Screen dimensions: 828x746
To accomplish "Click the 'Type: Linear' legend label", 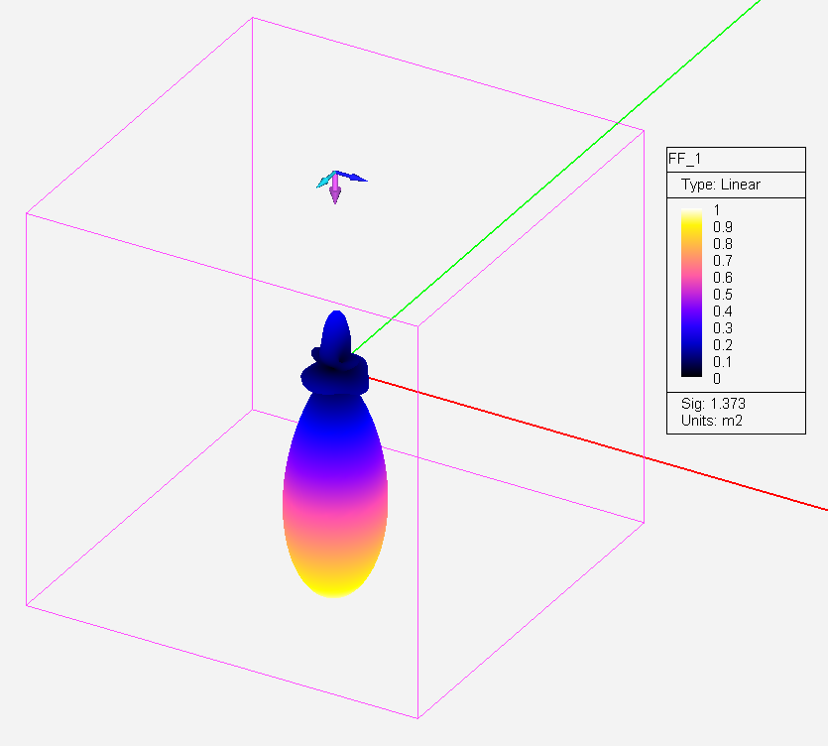I will 720,185.
